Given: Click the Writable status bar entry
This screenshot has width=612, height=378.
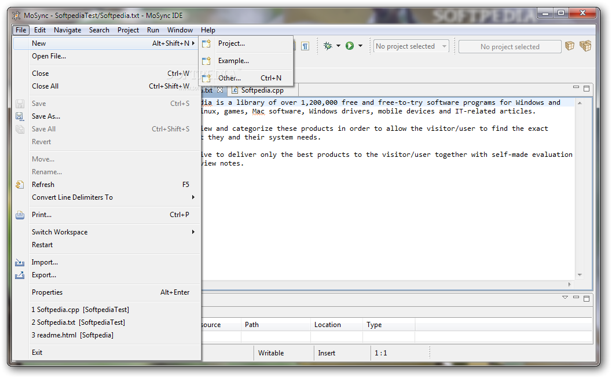Looking at the screenshot, I should [271, 353].
